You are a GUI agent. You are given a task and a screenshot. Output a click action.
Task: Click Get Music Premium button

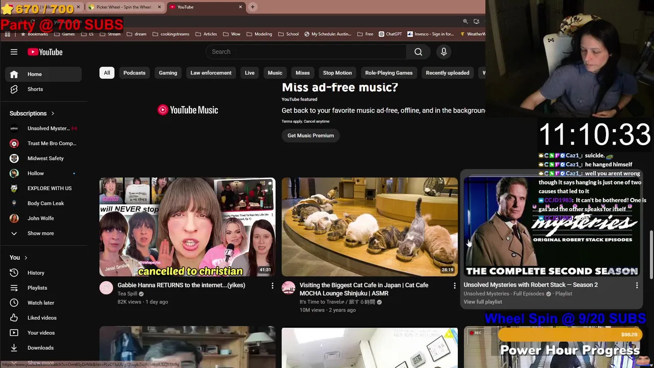point(311,135)
